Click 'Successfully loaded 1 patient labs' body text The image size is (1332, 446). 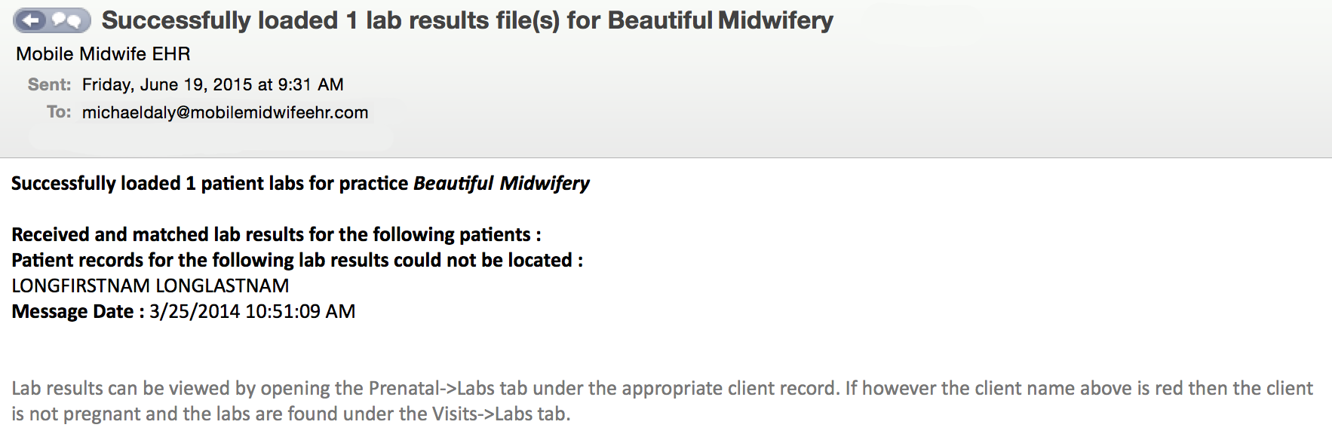pos(210,183)
